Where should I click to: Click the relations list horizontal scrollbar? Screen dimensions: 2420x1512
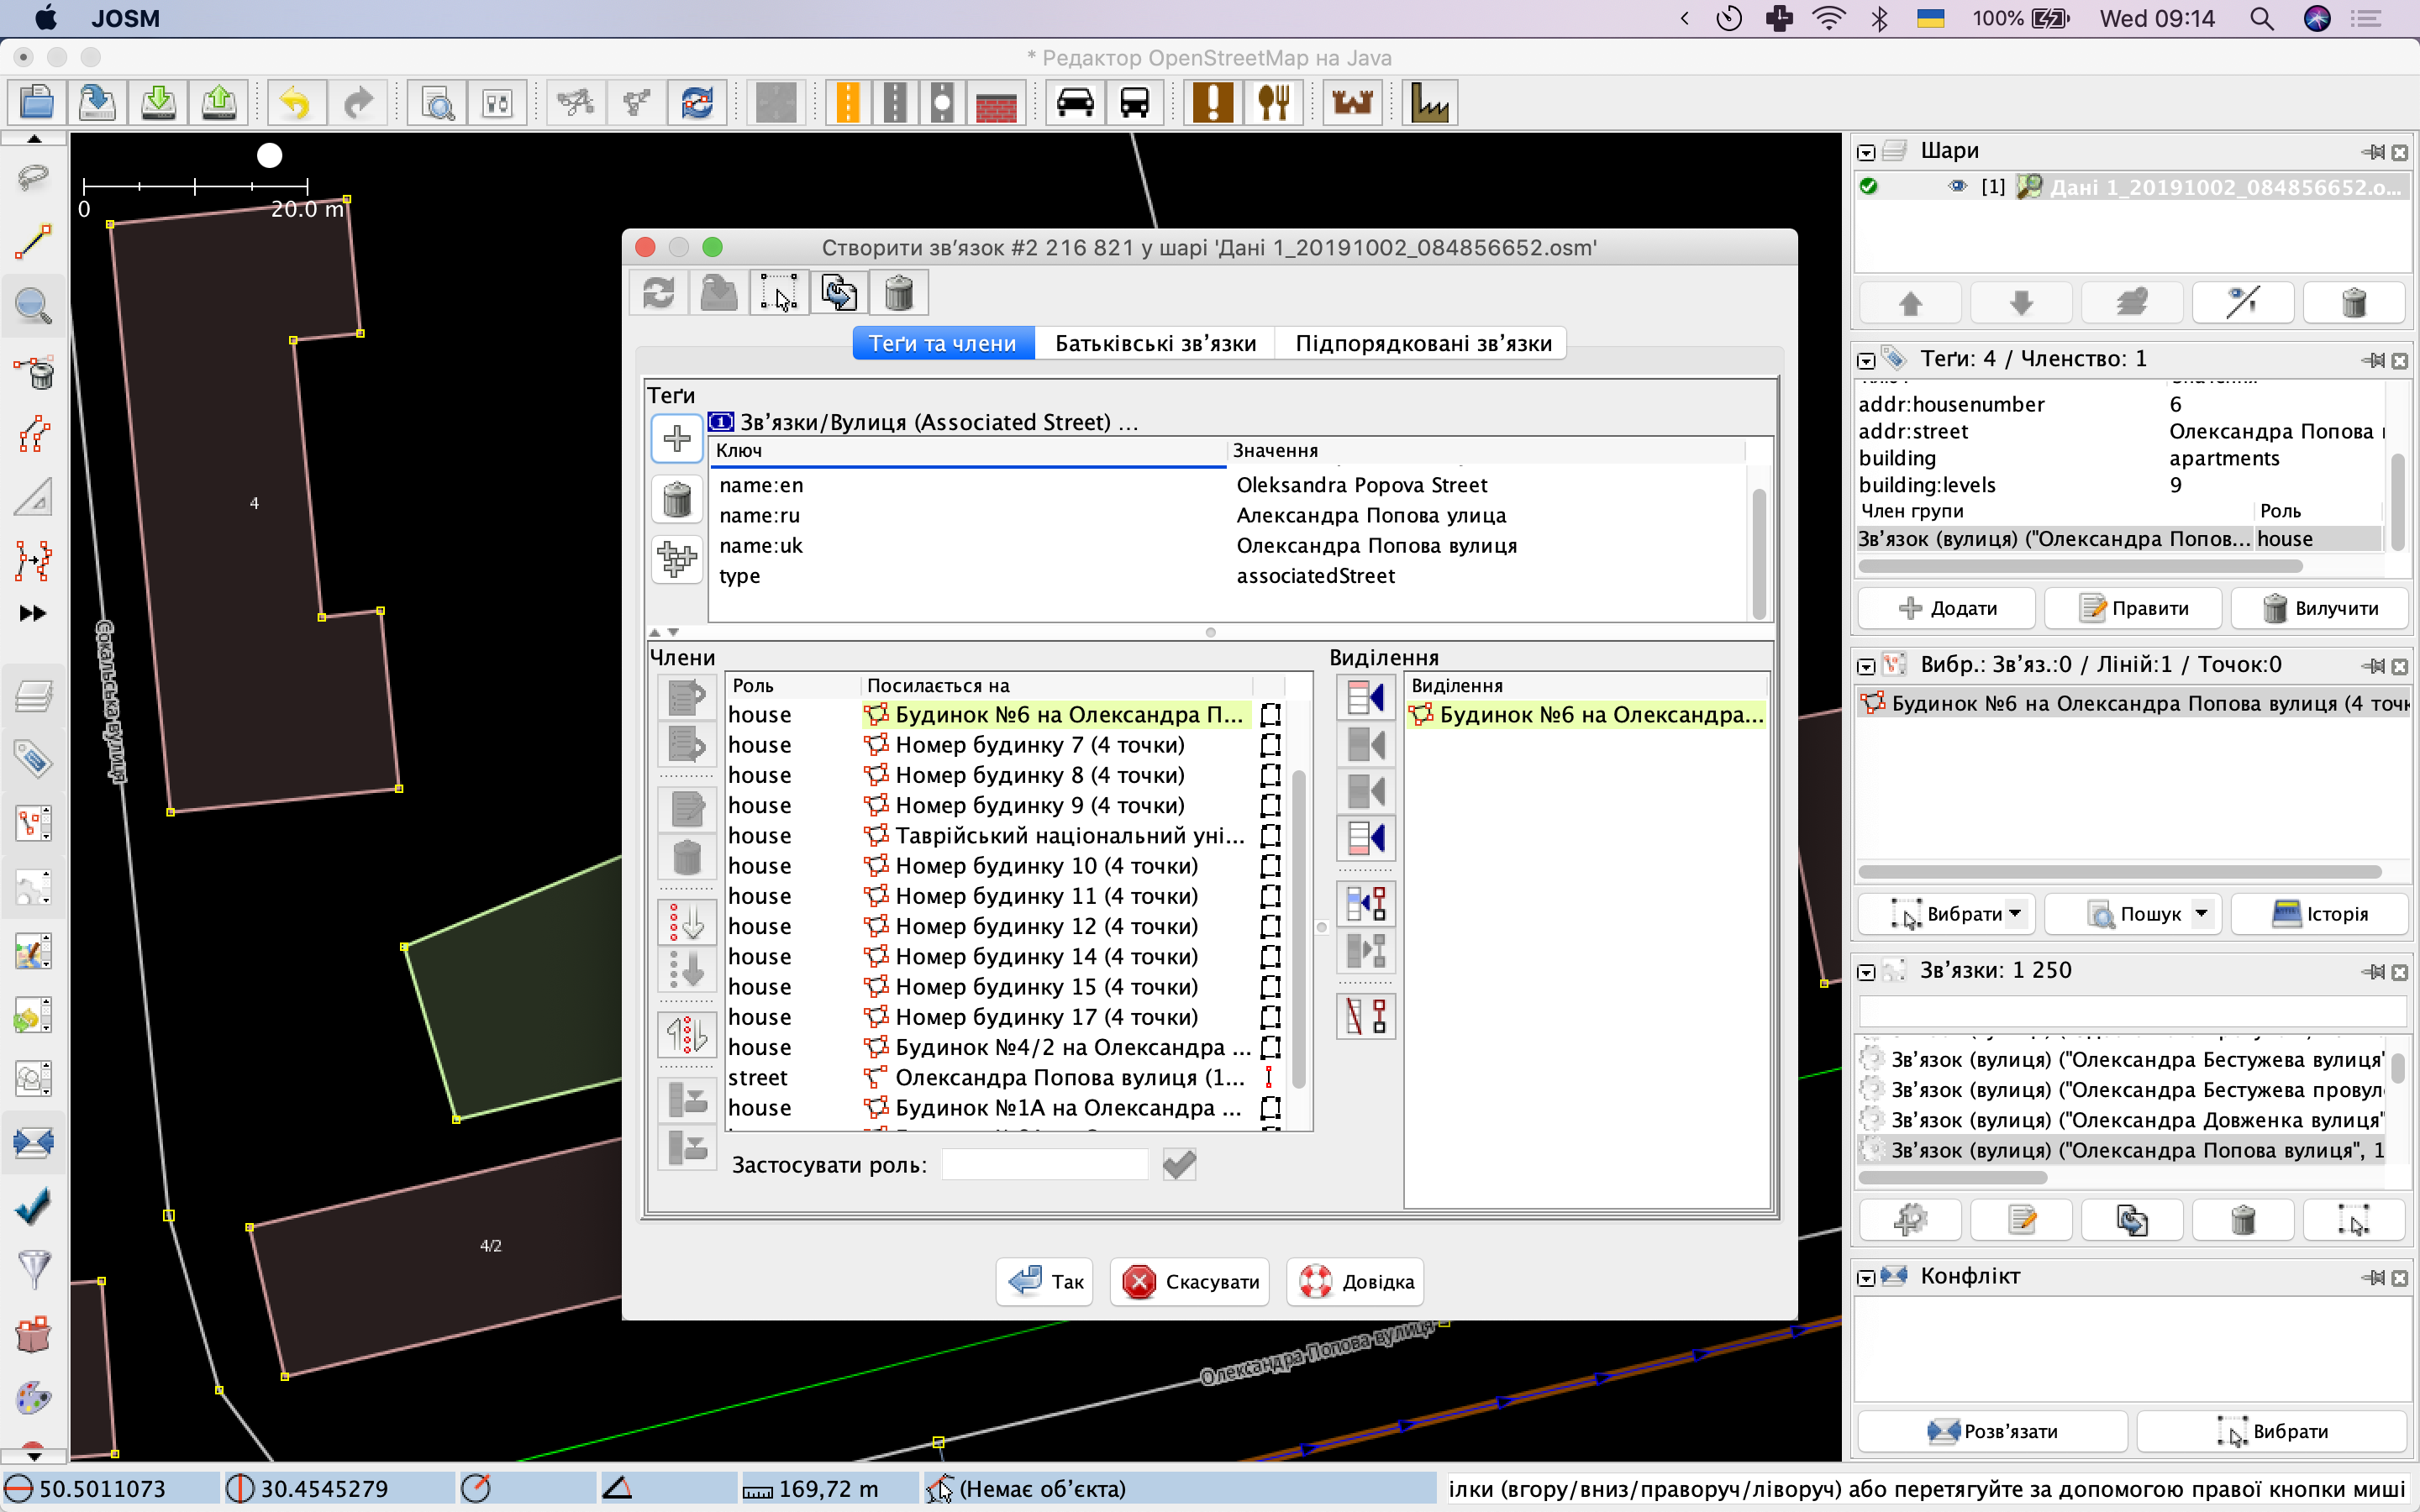pos(1952,1178)
